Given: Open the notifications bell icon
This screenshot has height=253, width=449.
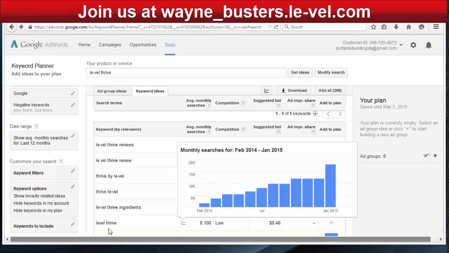Looking at the screenshot, I should pyautogui.click(x=429, y=45).
